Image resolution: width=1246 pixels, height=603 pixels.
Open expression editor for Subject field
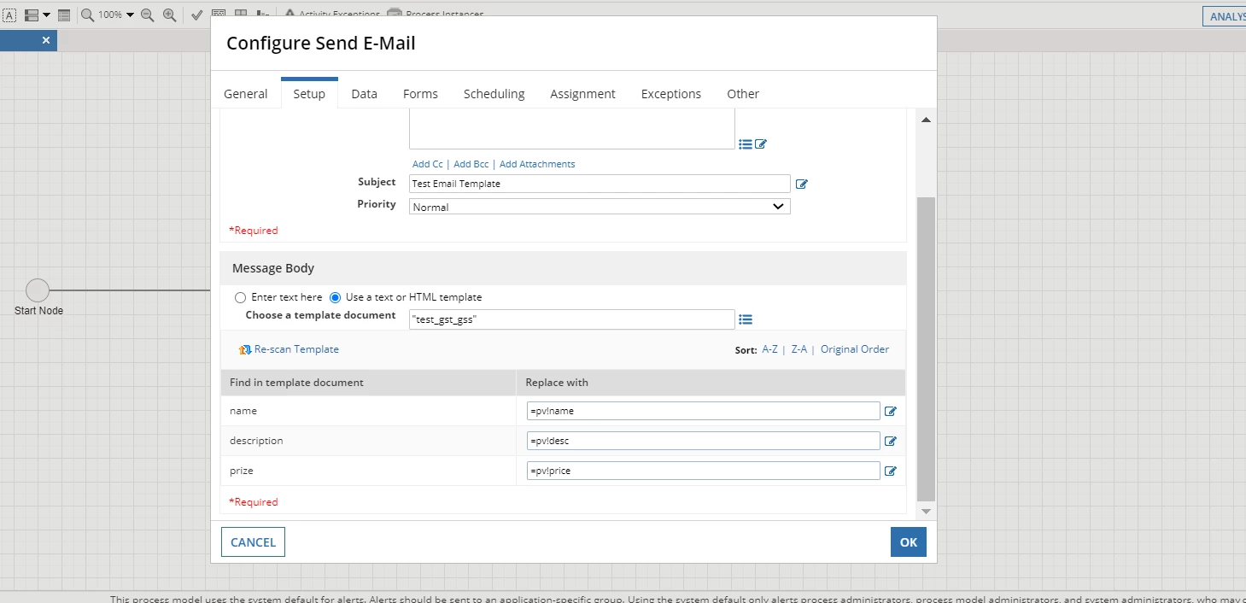(802, 184)
